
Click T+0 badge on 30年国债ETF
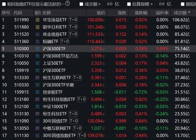click(x=74, y=121)
